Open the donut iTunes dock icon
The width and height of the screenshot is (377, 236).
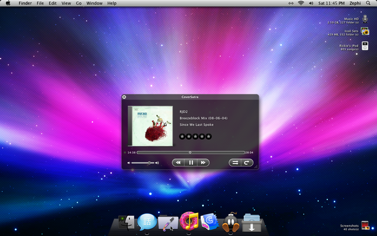tap(189, 221)
